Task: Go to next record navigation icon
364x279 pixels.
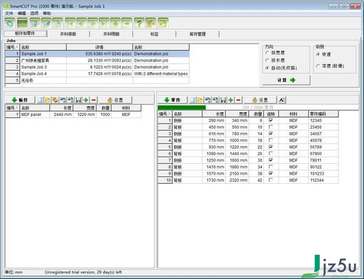Action: [93, 23]
